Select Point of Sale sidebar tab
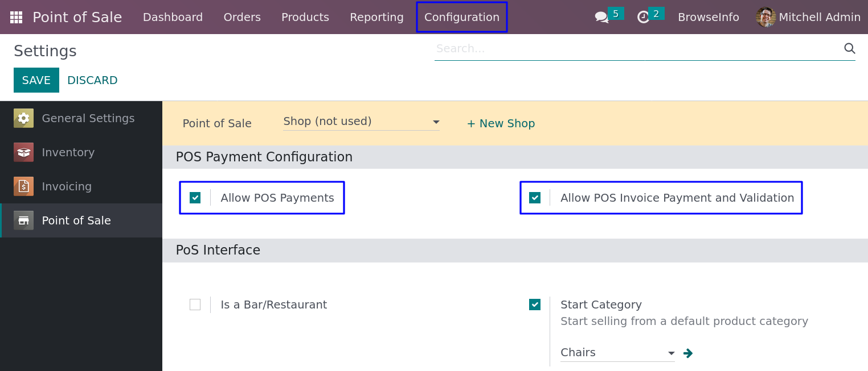 pyautogui.click(x=81, y=220)
